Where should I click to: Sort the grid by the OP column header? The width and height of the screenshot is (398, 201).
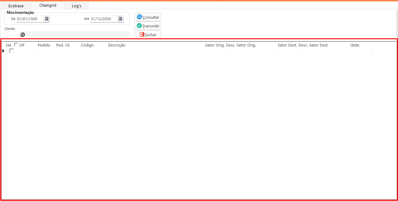22,45
